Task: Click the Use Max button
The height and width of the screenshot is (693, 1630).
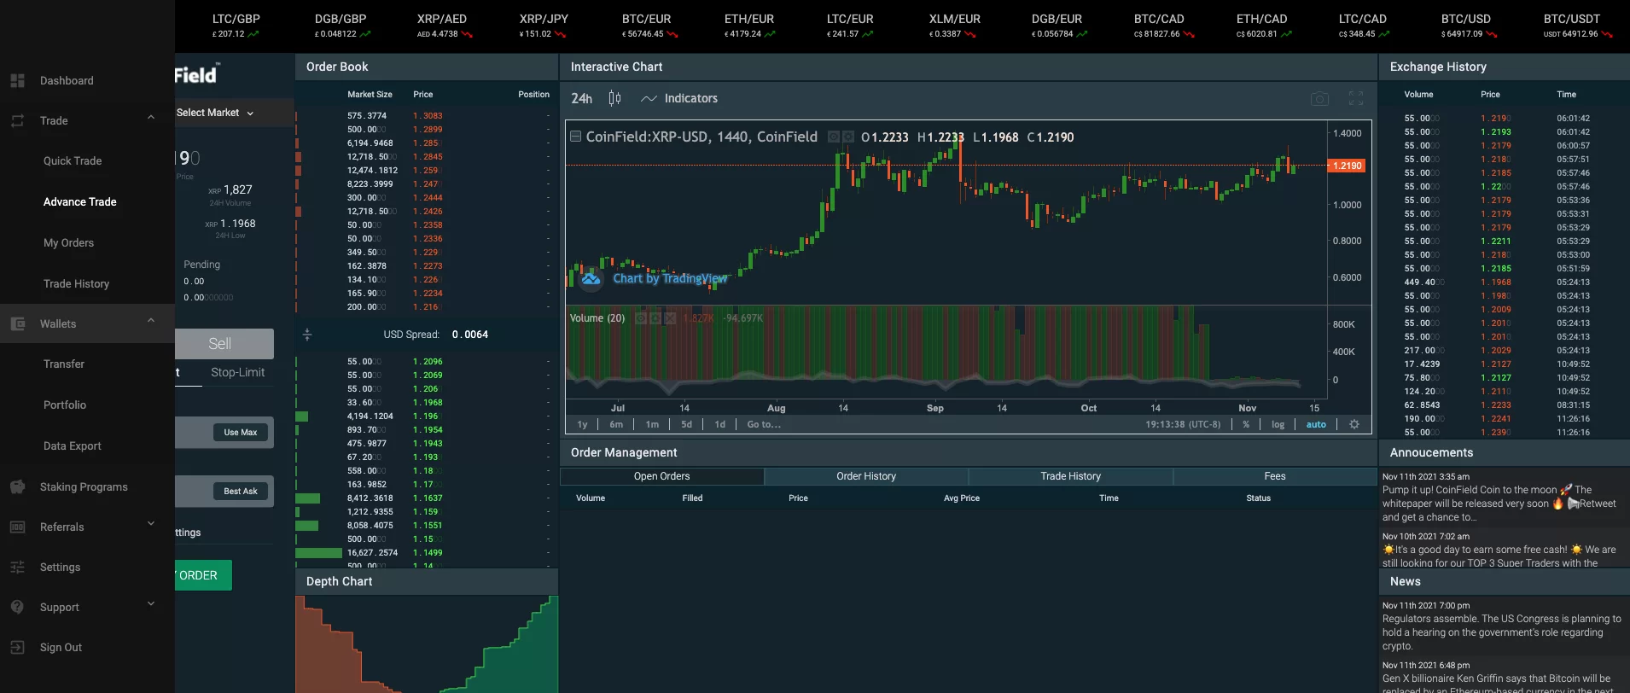Action: click(x=241, y=433)
